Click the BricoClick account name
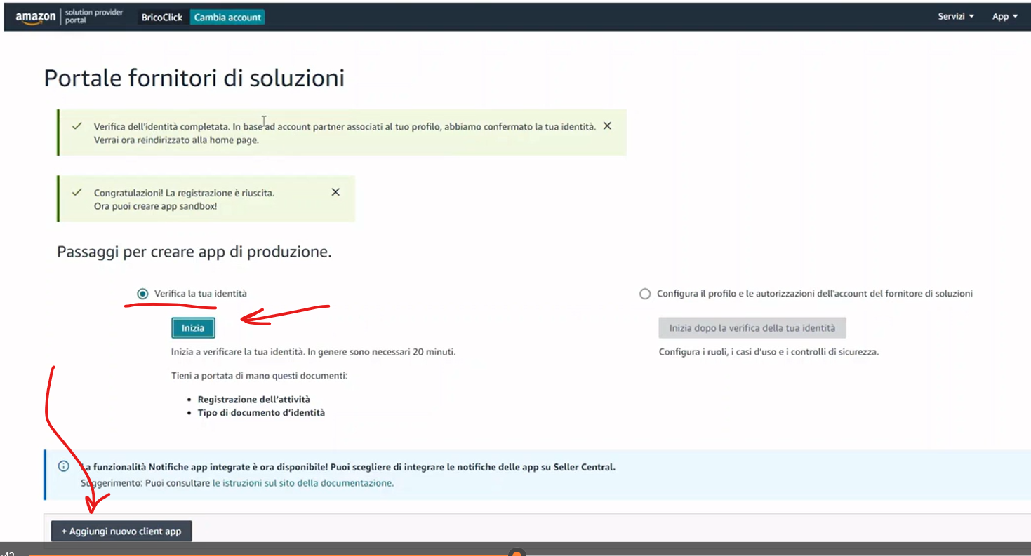Screen dimensions: 1031x556 (x=162, y=17)
